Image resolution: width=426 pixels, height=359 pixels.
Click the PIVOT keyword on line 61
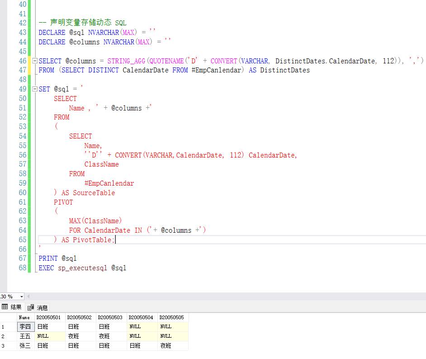pos(63,202)
